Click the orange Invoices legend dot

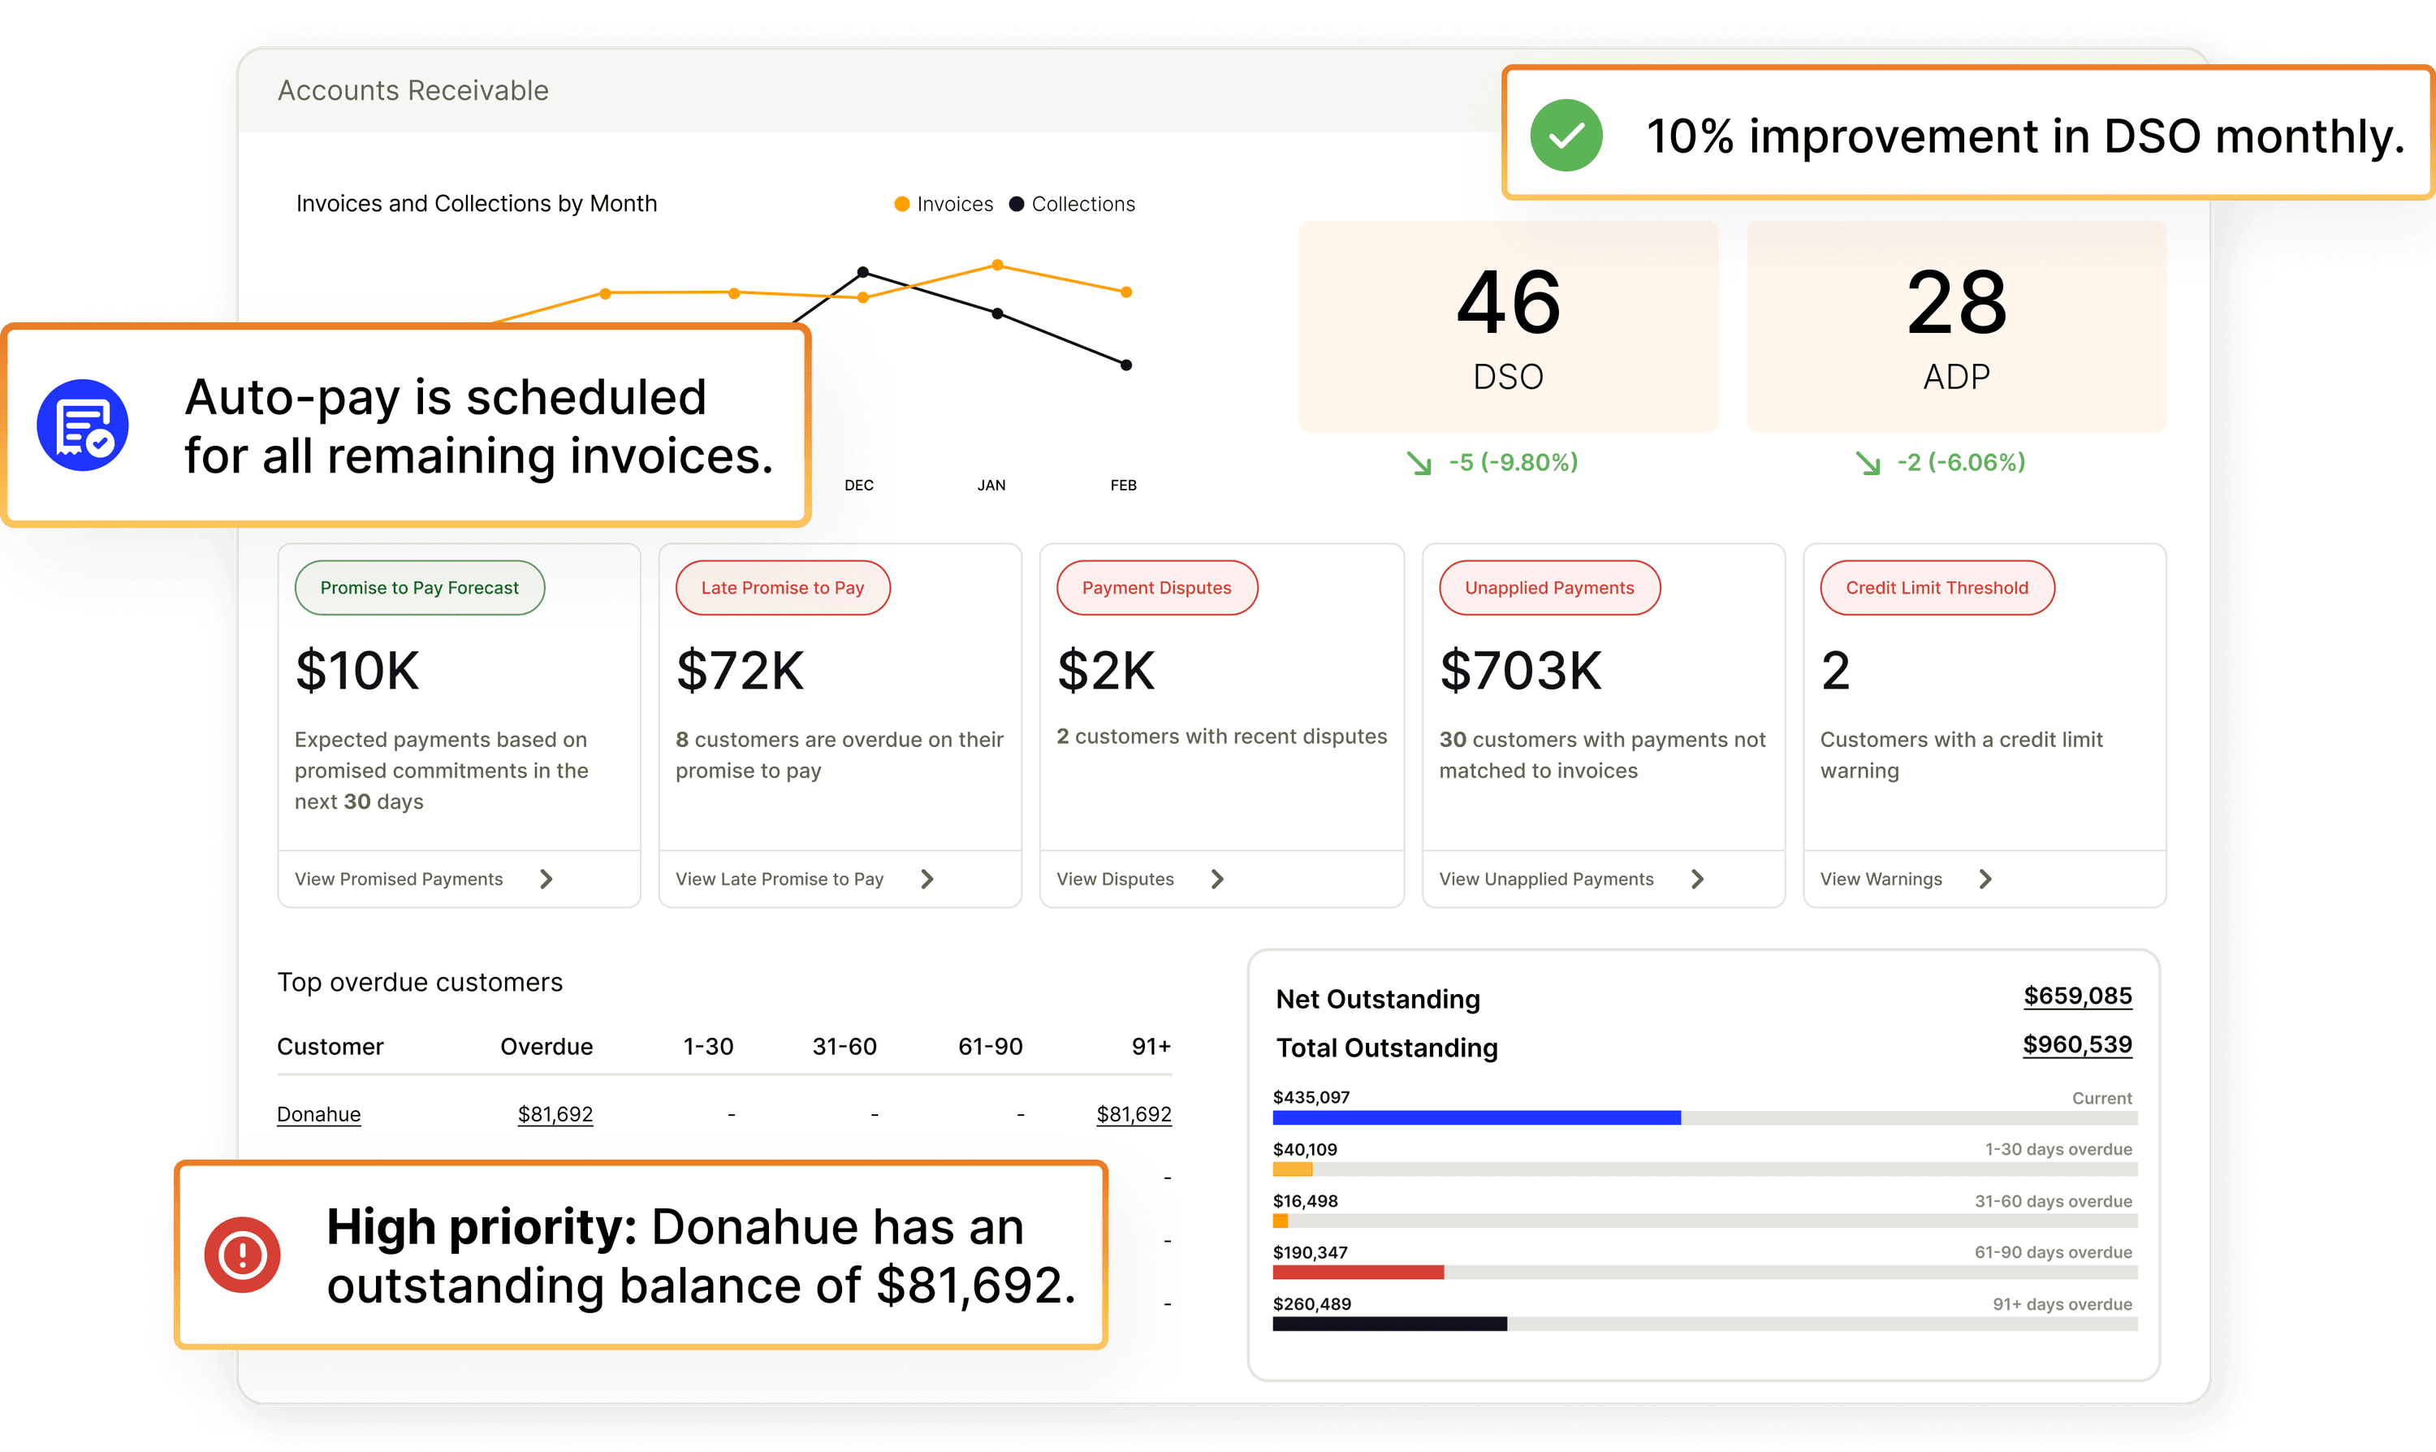coord(901,205)
